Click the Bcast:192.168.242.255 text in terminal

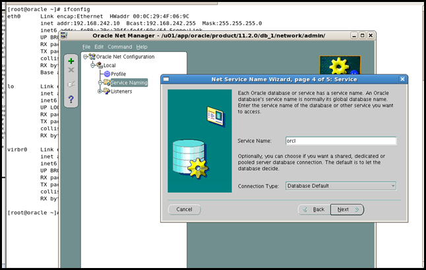161,23
